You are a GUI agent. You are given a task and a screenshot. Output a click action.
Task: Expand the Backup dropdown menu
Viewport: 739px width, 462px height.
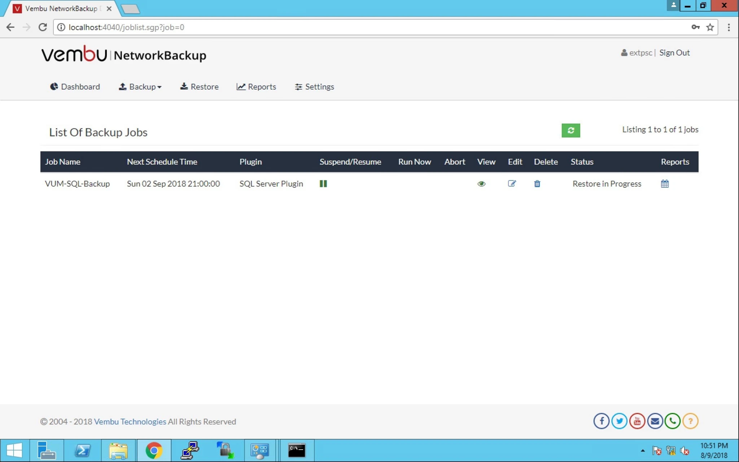coord(140,87)
